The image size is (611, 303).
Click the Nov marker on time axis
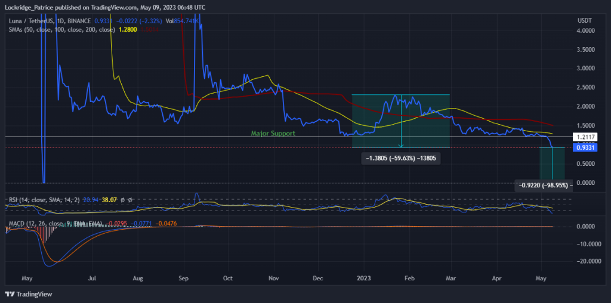(274, 279)
